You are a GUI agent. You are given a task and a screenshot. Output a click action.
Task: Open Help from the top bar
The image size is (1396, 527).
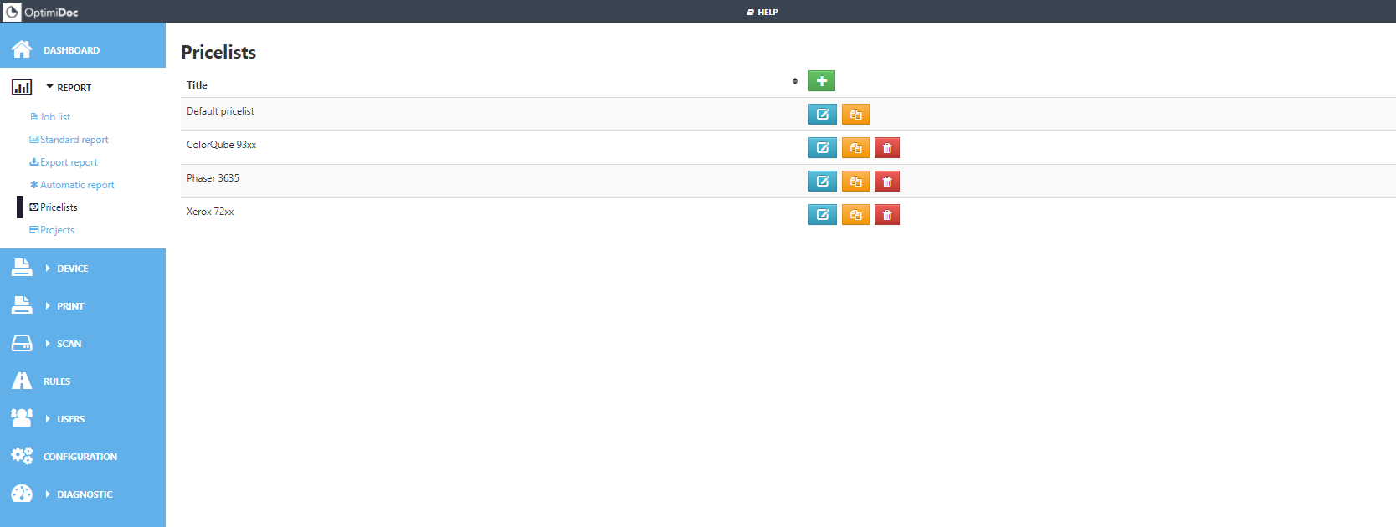(x=762, y=12)
